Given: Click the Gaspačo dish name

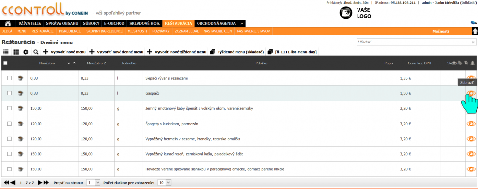Looking at the screenshot, I should coord(152,93).
